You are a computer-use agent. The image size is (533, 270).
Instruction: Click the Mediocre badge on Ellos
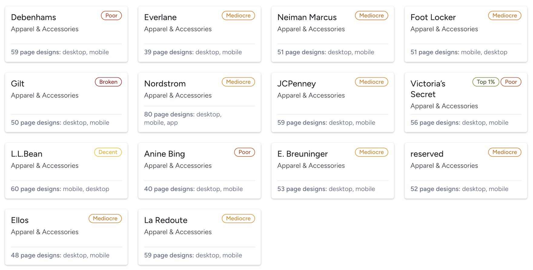105,219
